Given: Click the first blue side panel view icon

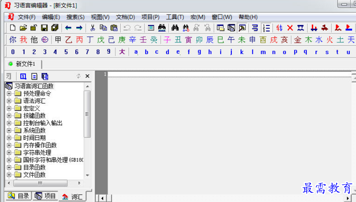Looking at the screenshot, I should coord(23,77).
